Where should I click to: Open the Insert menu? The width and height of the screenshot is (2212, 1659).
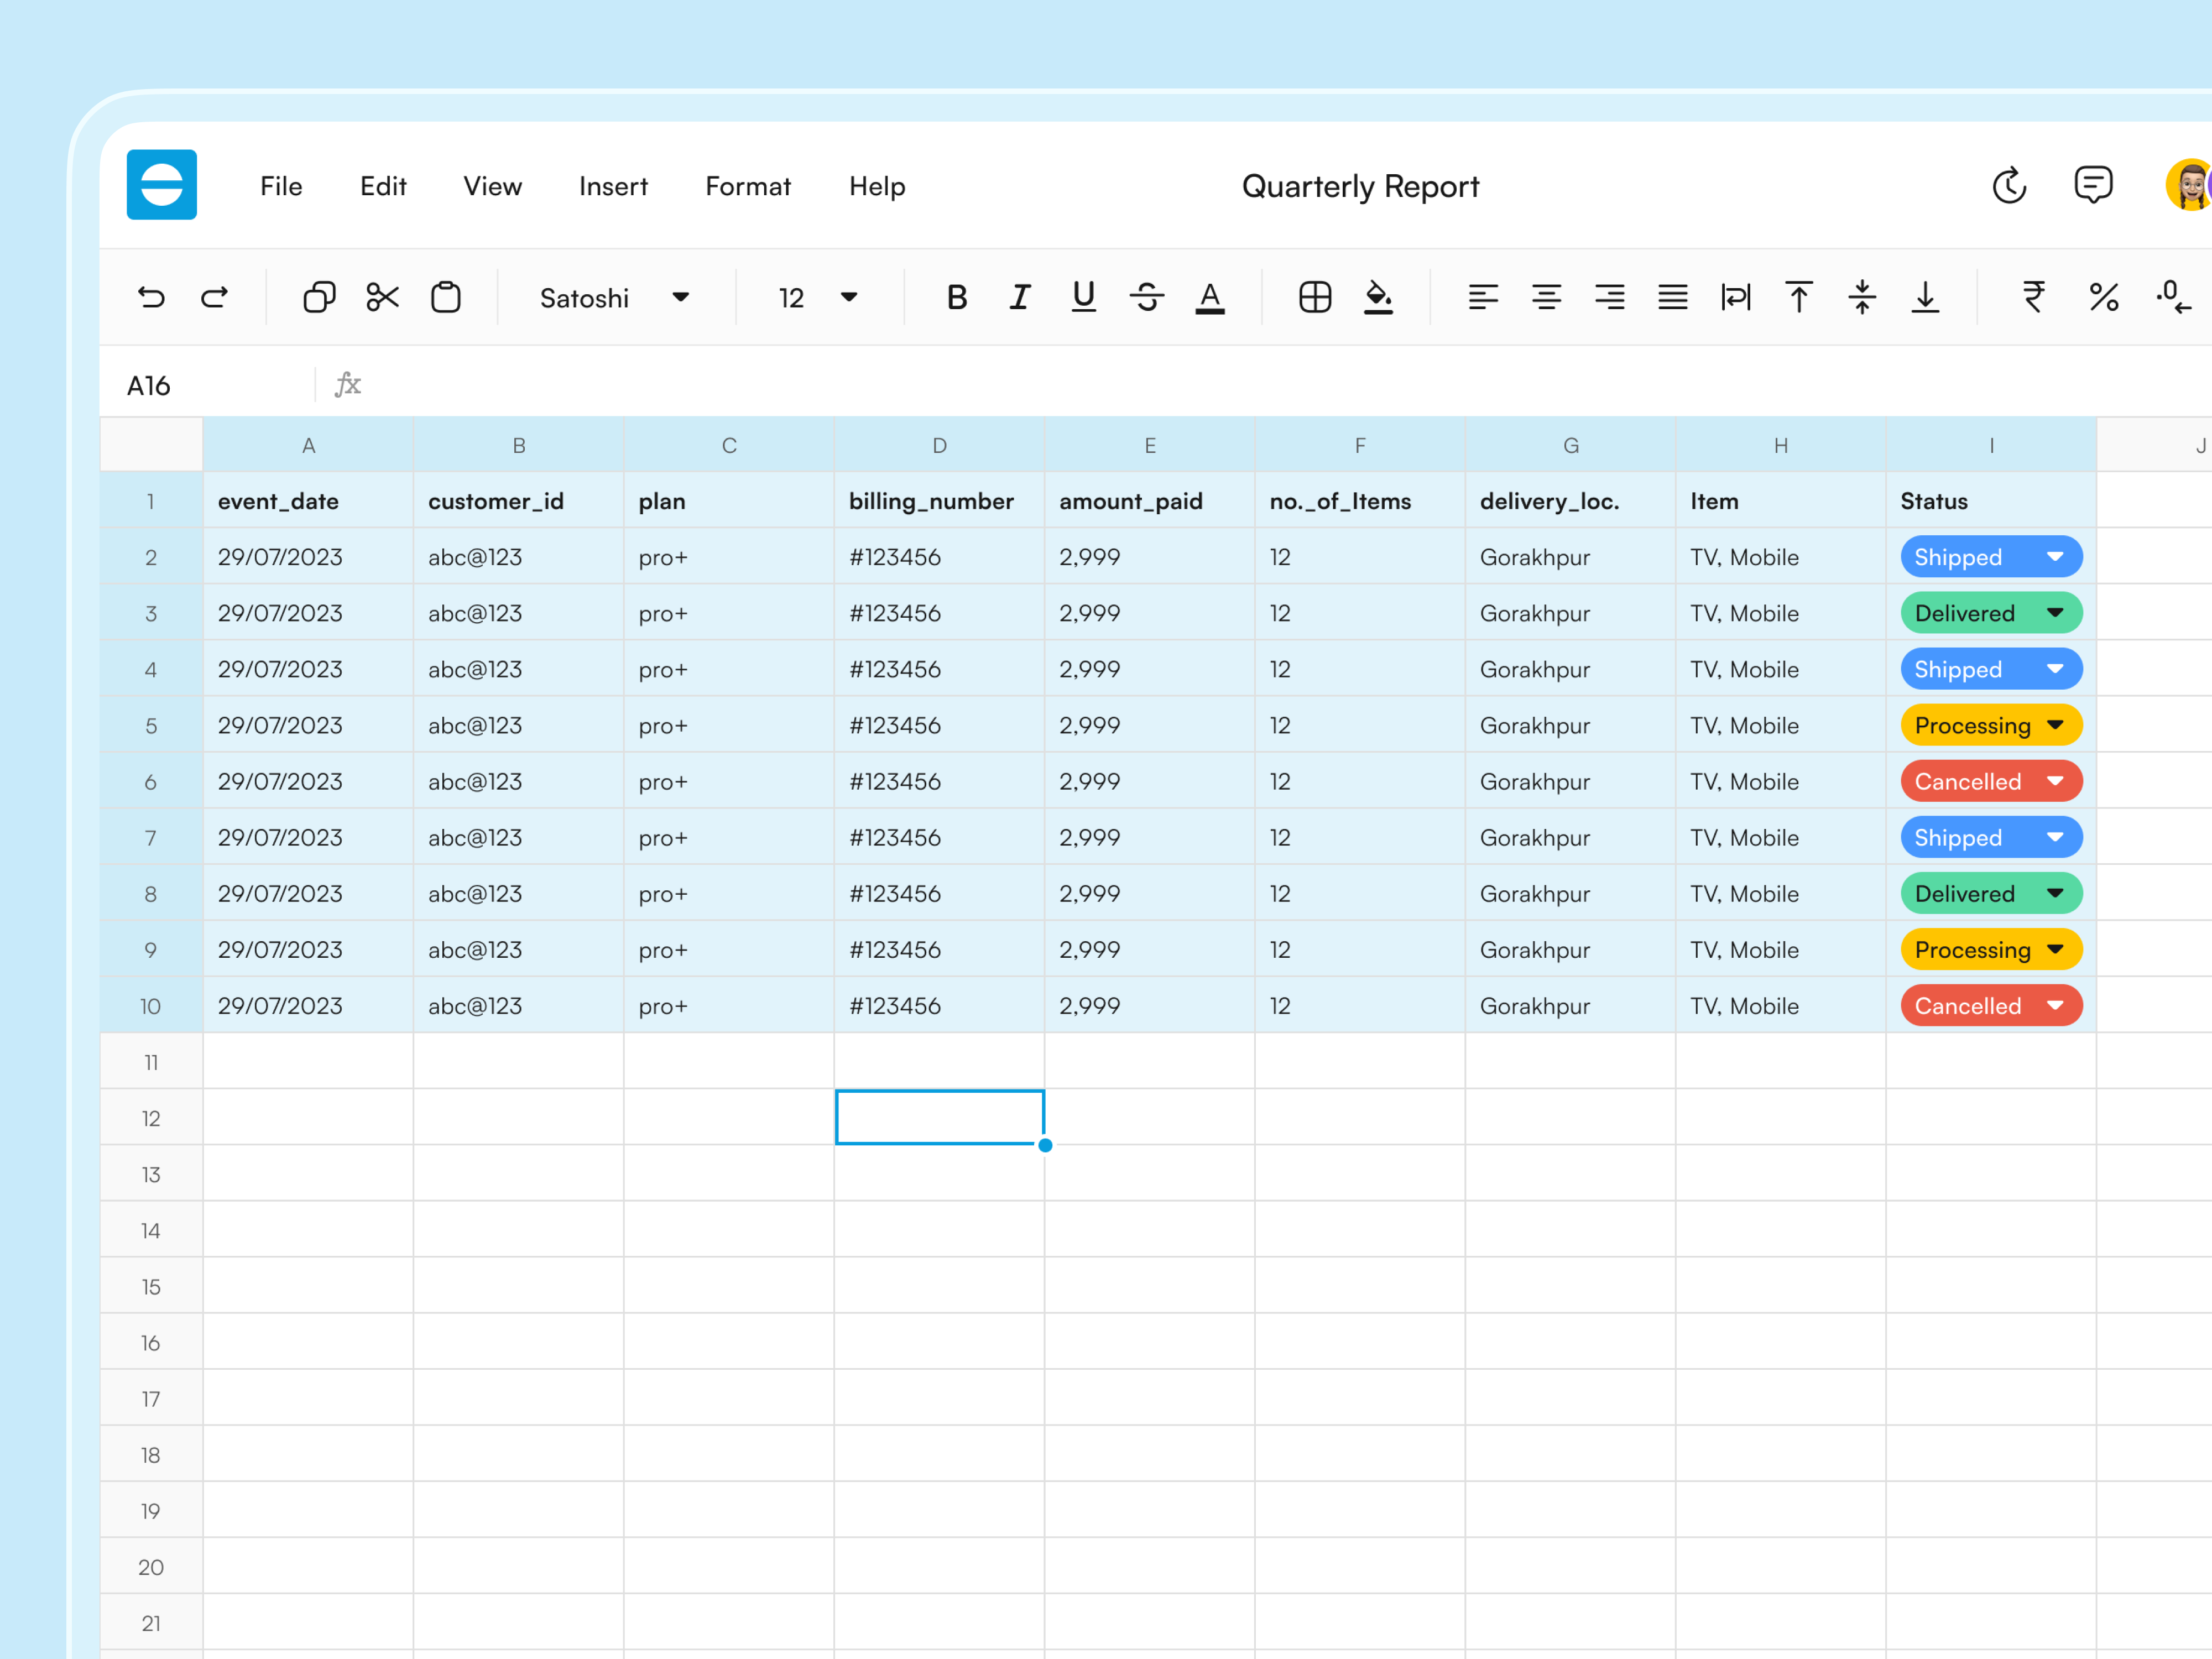click(x=613, y=186)
